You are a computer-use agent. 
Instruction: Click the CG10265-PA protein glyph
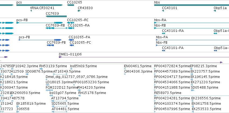pyautogui.click(x=71, y=40)
